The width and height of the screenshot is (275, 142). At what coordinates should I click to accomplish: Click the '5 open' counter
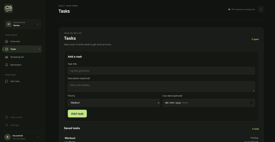255,39
